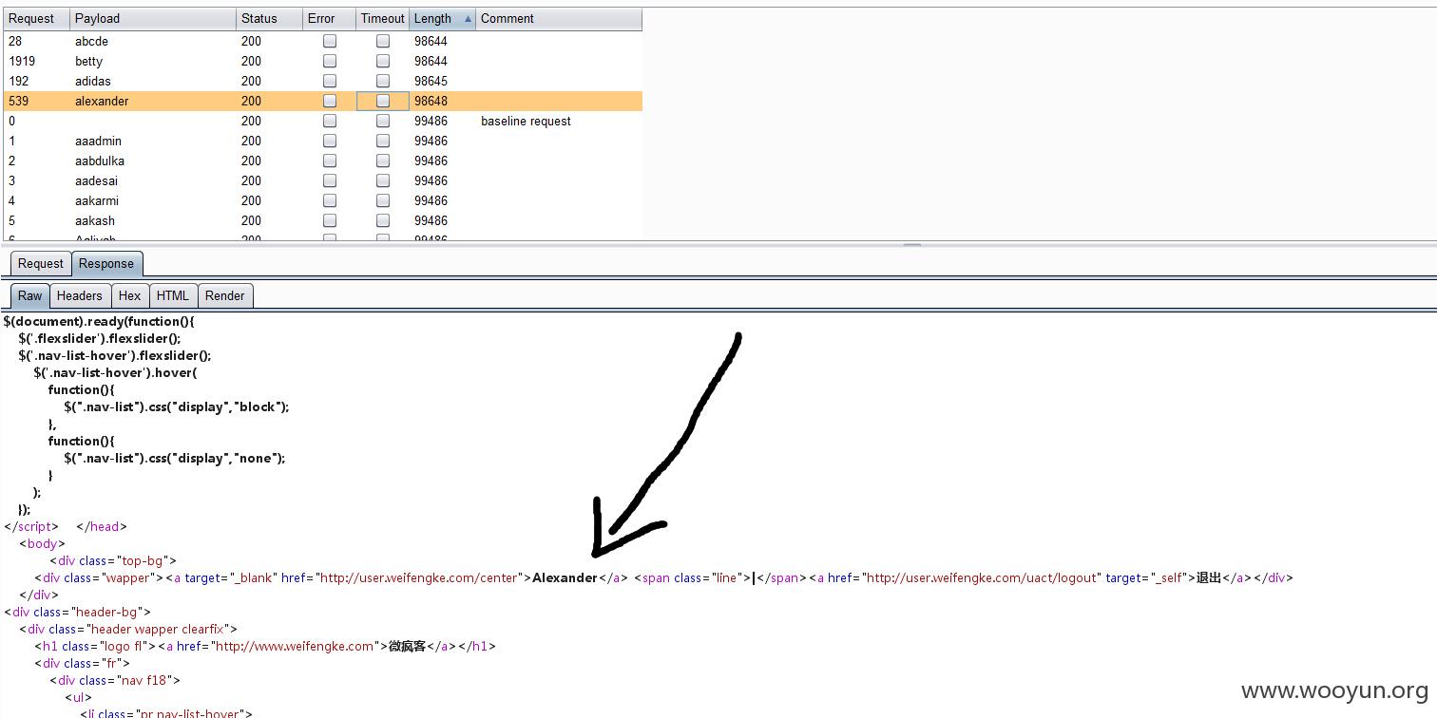Tick the Error checkbox for aaadmin row
This screenshot has height=718, width=1437.
click(330, 141)
